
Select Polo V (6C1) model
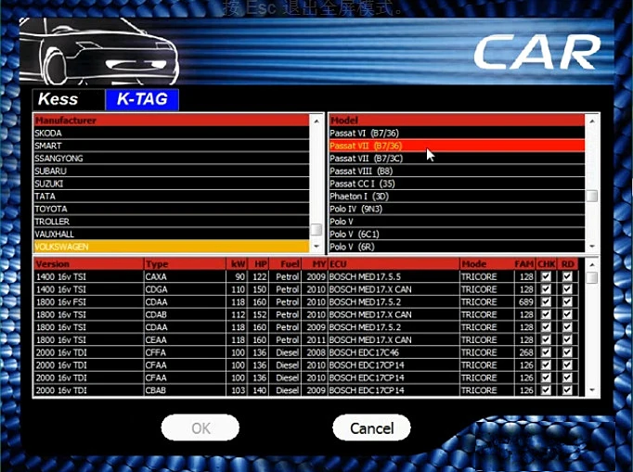click(x=457, y=234)
